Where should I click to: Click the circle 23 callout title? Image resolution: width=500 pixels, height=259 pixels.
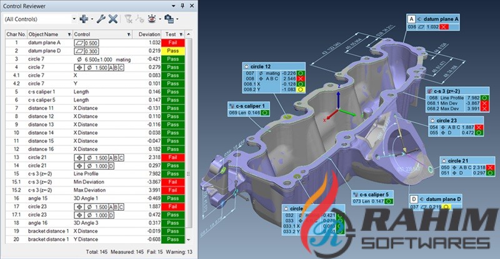pos(446,120)
